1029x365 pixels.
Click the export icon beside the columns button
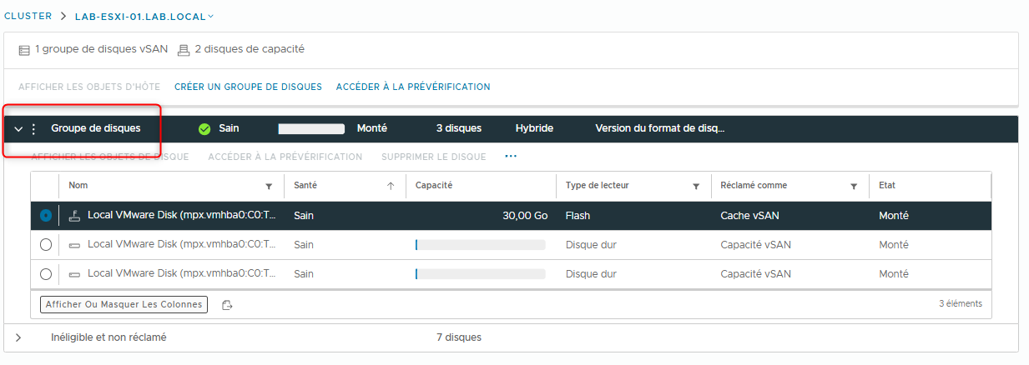tap(227, 305)
